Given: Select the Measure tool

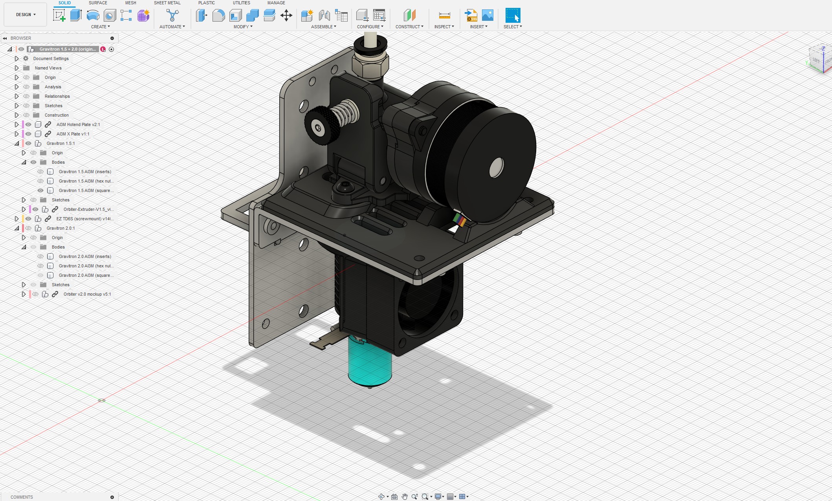Looking at the screenshot, I should [444, 15].
